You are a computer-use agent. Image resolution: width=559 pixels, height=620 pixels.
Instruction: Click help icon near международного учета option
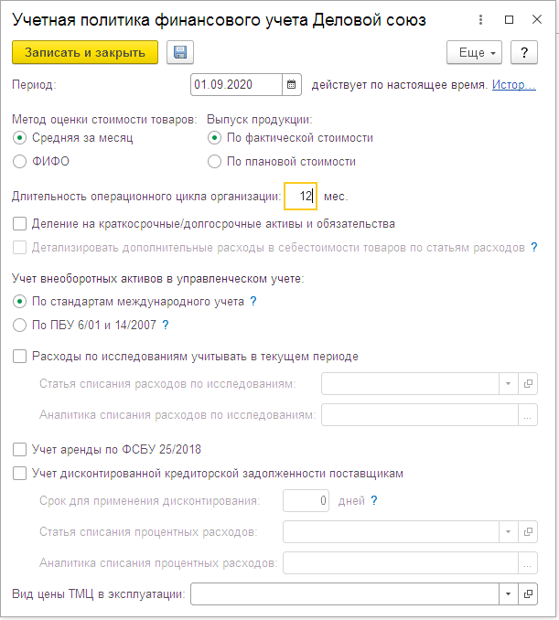[253, 302]
